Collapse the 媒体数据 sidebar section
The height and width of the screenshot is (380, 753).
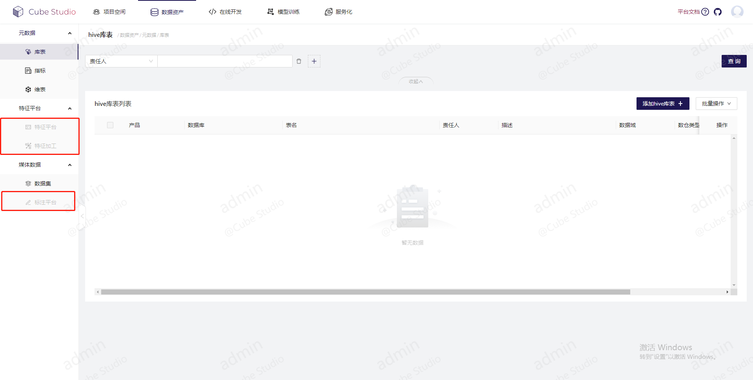(x=70, y=165)
